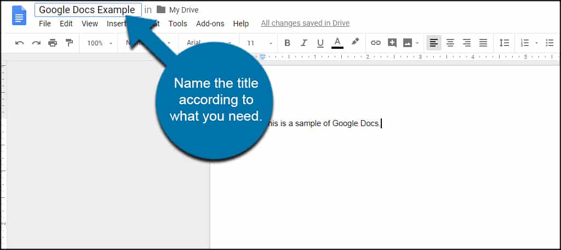Viewport: 561px width, 250px height.
Task: Open the font size 11 dropdown
Action: coord(260,43)
